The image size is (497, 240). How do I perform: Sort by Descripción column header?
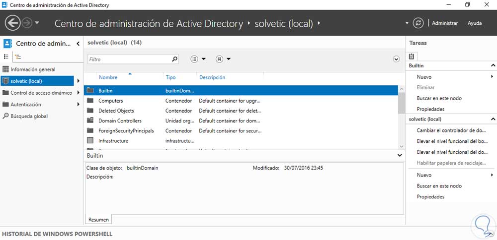pos(212,77)
